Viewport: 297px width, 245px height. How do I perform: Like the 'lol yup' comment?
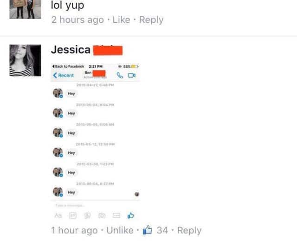point(122,20)
